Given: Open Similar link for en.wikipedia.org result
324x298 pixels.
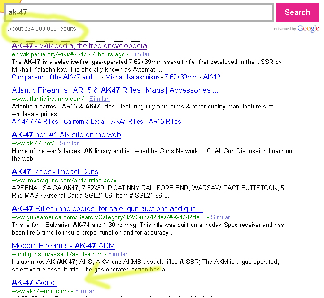Looking at the screenshot, I should click(140, 54).
